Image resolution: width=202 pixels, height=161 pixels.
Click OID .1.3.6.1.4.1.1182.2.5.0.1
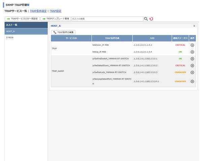(145, 59)
